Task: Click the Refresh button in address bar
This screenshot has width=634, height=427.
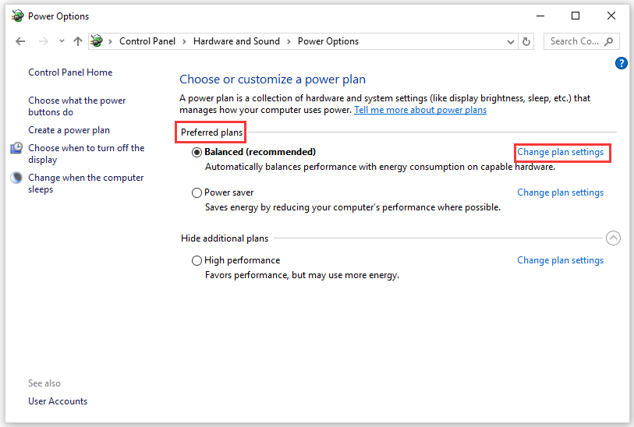Action: (526, 41)
